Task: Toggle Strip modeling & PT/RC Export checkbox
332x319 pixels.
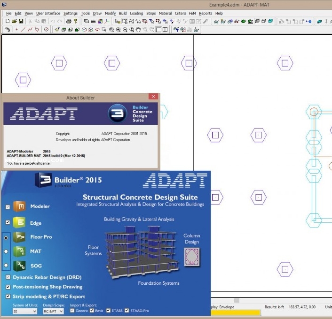Action: pos(8,296)
